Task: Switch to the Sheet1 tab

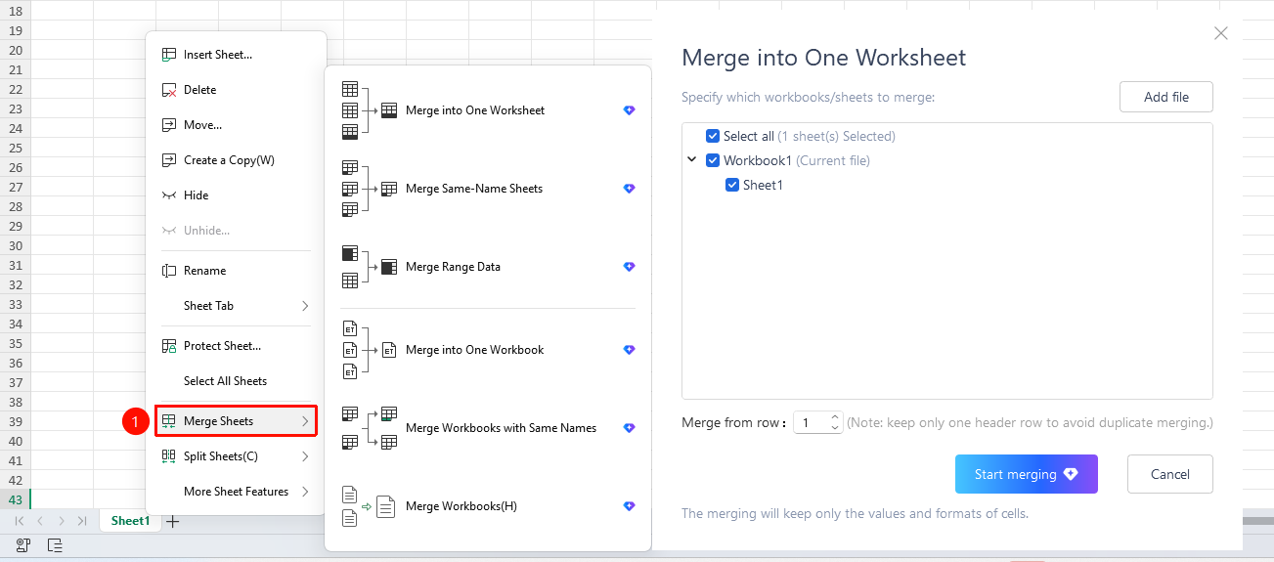Action: (130, 522)
